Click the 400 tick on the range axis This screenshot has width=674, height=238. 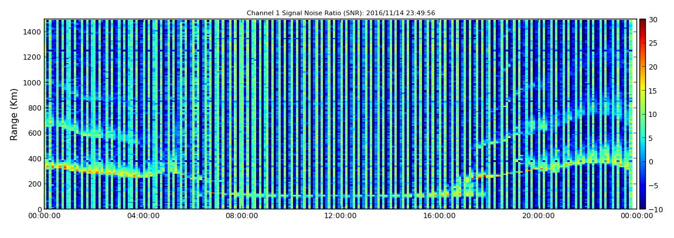coord(35,158)
